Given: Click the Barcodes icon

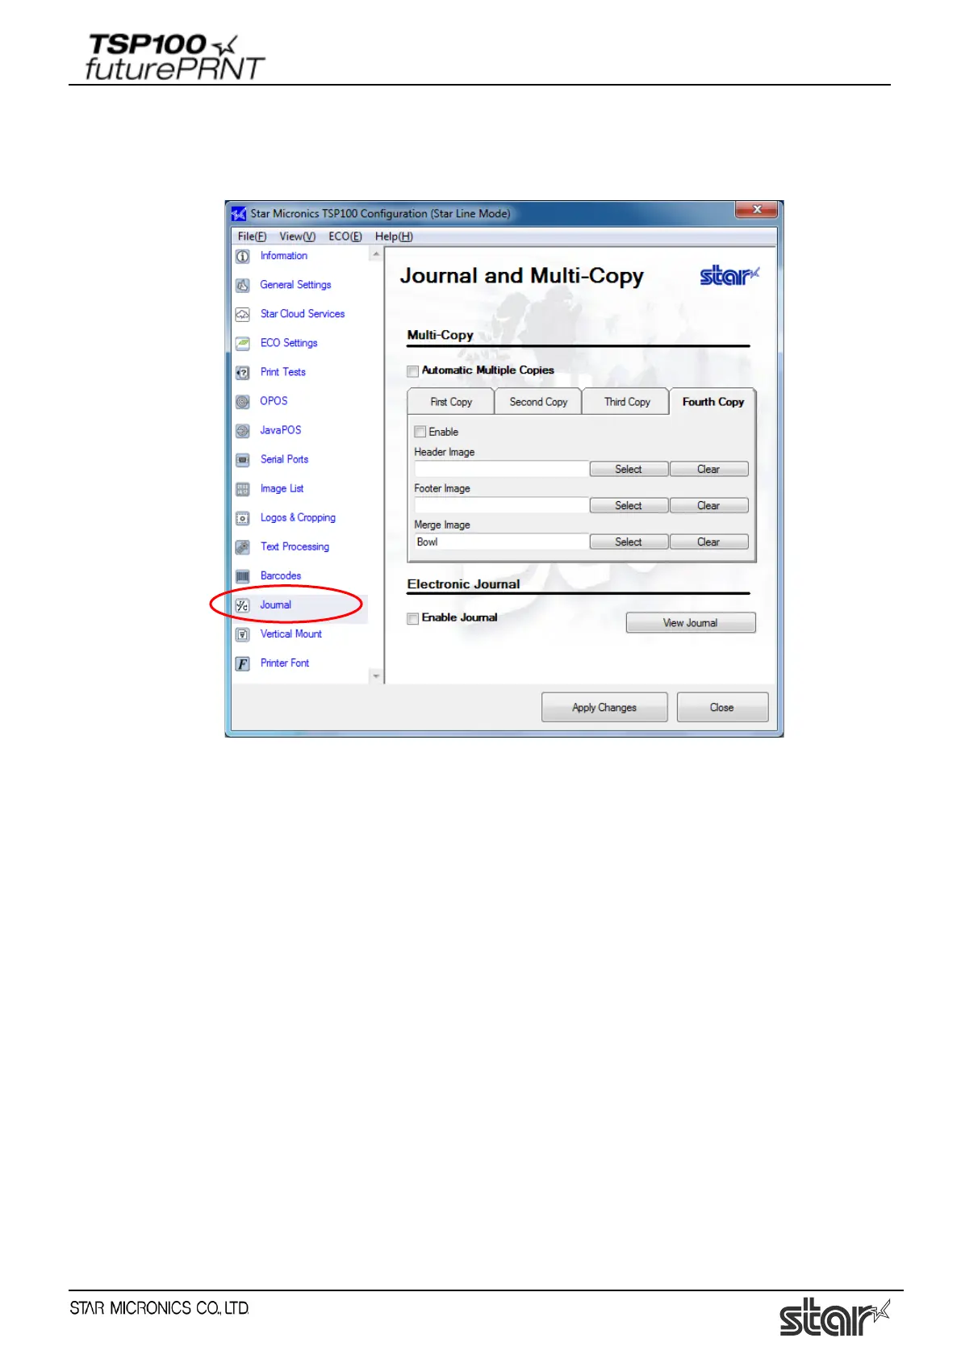Looking at the screenshot, I should pos(242,576).
